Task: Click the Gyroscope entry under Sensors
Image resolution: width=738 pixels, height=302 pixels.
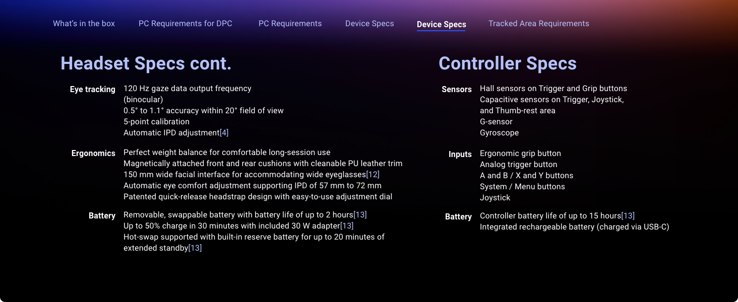Action: (x=499, y=133)
